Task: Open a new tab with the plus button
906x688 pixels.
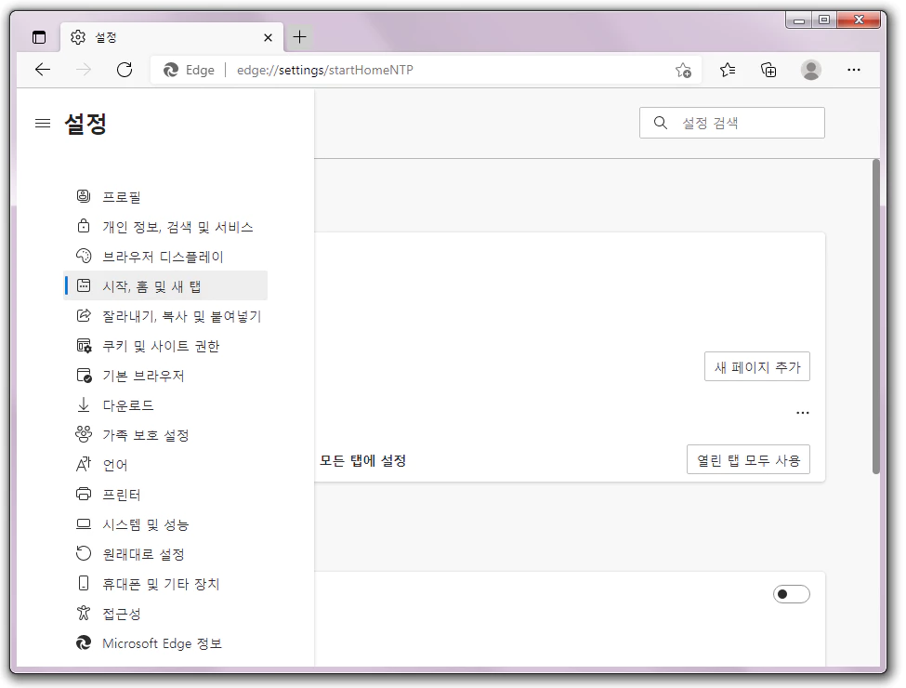Action: 299,37
